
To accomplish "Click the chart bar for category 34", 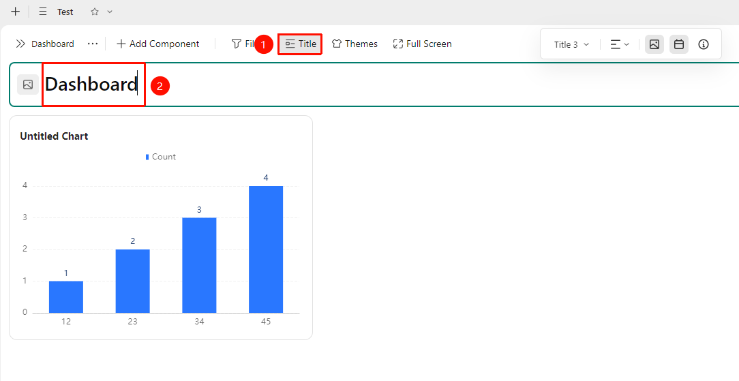I will point(199,265).
